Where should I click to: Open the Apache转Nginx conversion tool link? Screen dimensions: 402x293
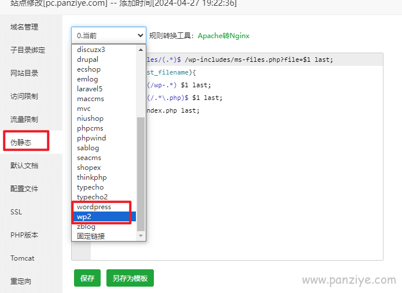[x=224, y=36]
